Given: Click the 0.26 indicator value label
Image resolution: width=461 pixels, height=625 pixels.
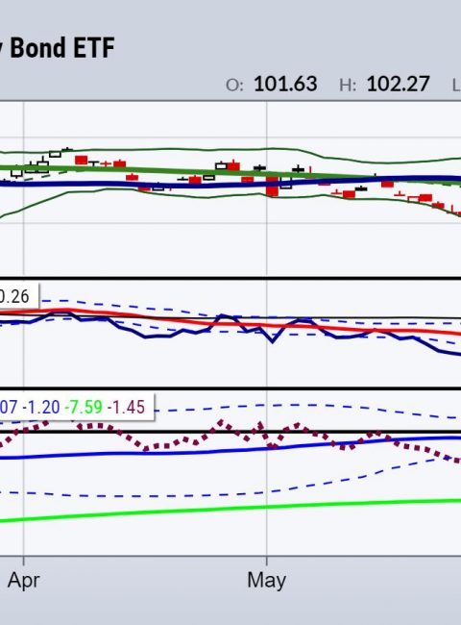Looking at the screenshot, I should [x=14, y=296].
